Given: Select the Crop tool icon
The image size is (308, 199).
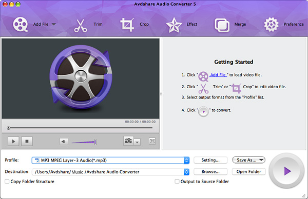Looking at the screenshot, I should click(127, 25).
